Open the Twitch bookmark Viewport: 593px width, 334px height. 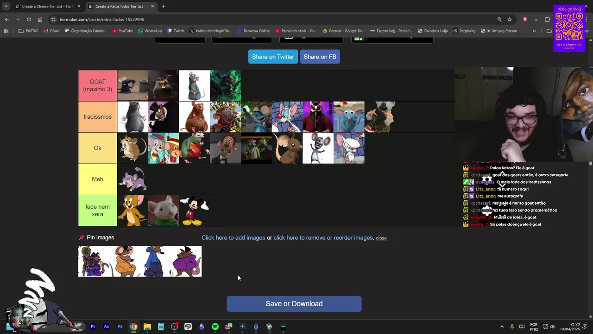pyautogui.click(x=176, y=31)
